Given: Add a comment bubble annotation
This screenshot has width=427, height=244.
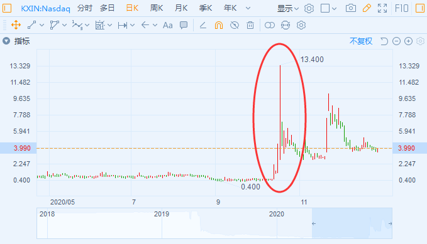Looking at the screenshot, I should coord(184,25).
